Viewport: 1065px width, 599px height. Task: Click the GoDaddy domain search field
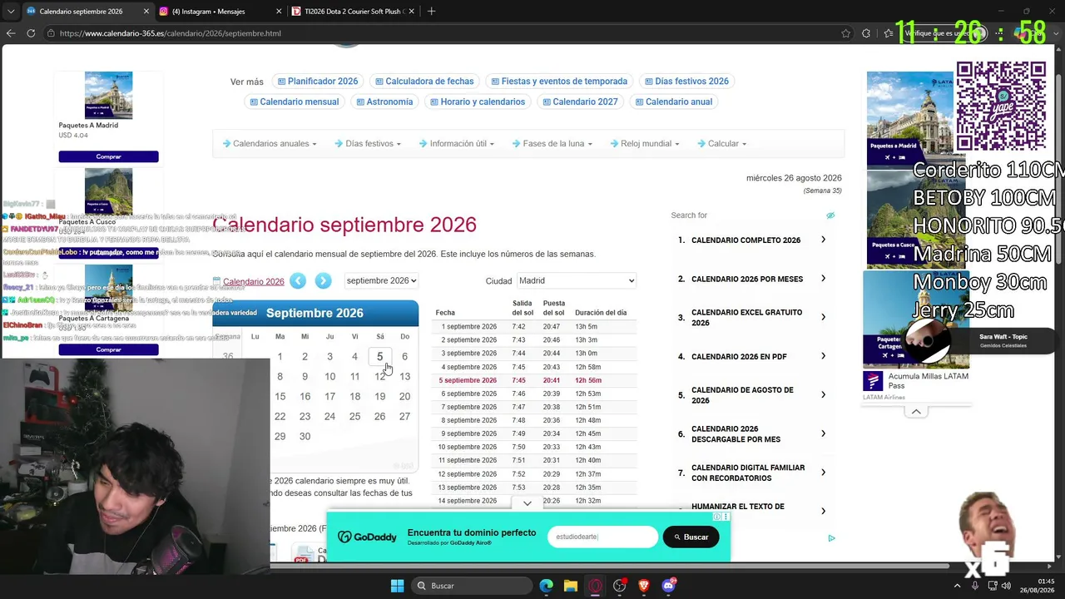coord(602,537)
